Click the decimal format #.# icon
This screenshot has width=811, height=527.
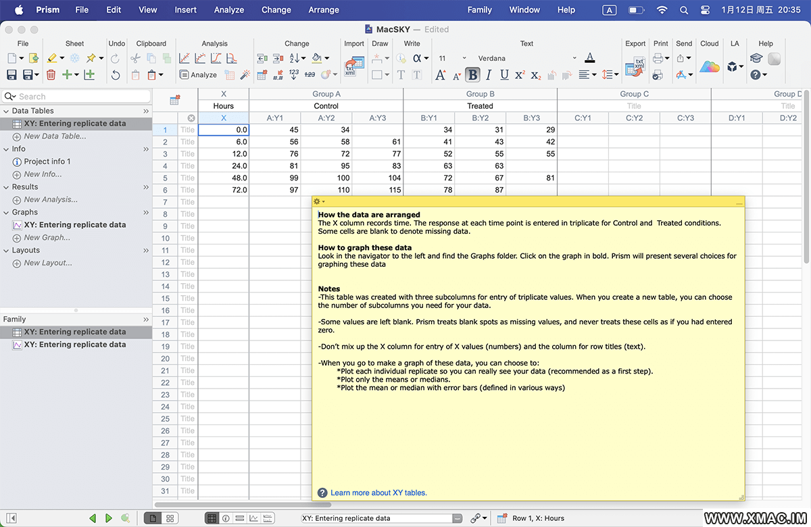278,75
